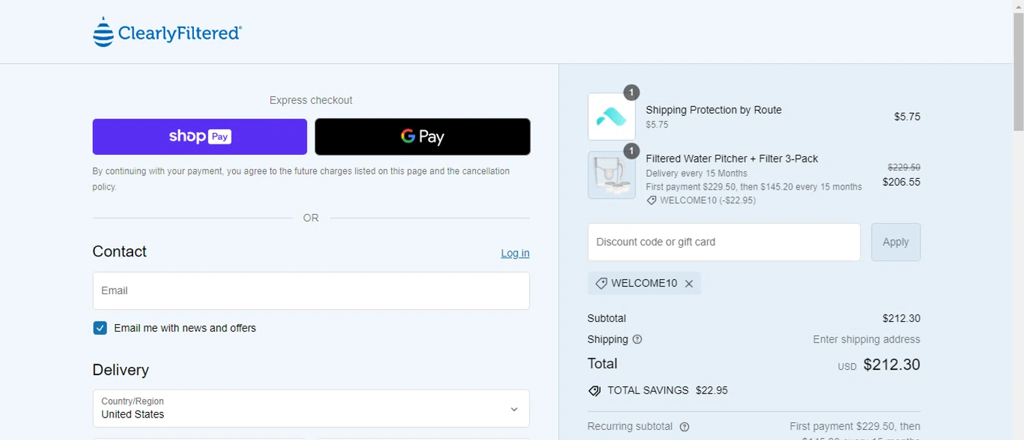The width and height of the screenshot is (1024, 440).
Task: Follow the Log in link
Action: coord(515,253)
